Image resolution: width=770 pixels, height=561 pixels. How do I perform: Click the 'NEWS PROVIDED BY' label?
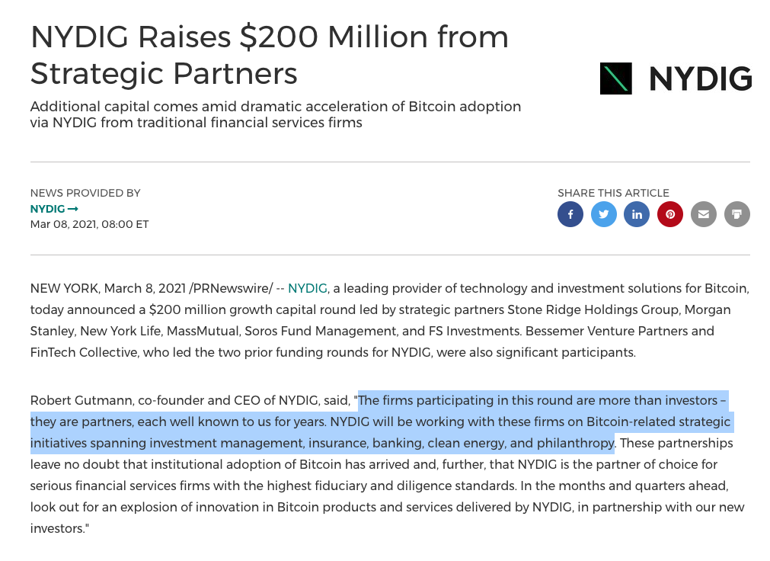[85, 193]
